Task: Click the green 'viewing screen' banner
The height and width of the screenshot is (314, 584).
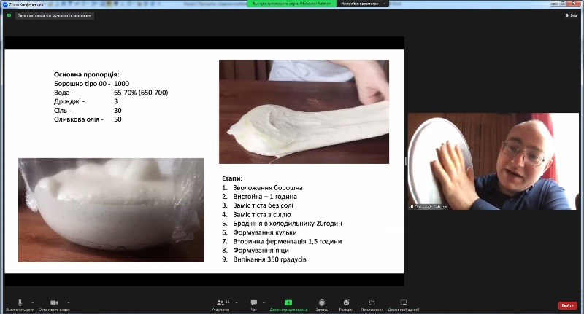Action: tap(291, 4)
